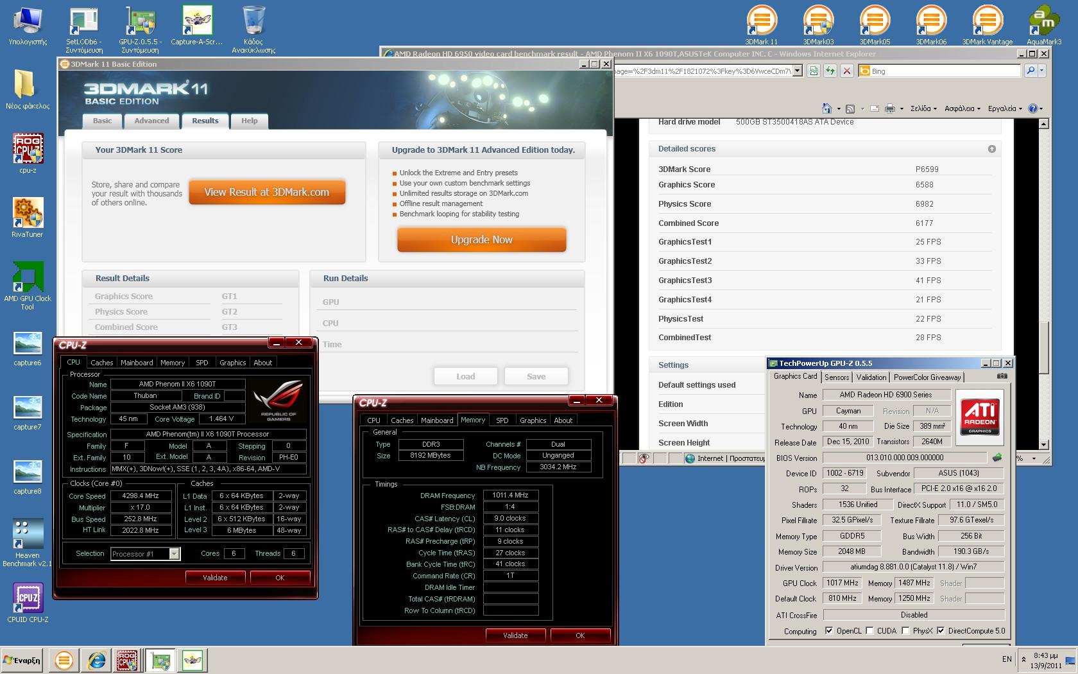Collapse the Detailed scores section

coord(992,149)
